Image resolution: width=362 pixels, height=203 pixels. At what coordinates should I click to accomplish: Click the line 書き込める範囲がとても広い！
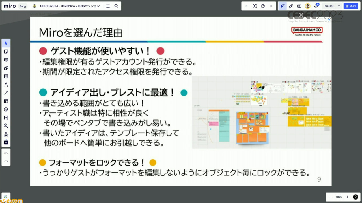point(92,103)
